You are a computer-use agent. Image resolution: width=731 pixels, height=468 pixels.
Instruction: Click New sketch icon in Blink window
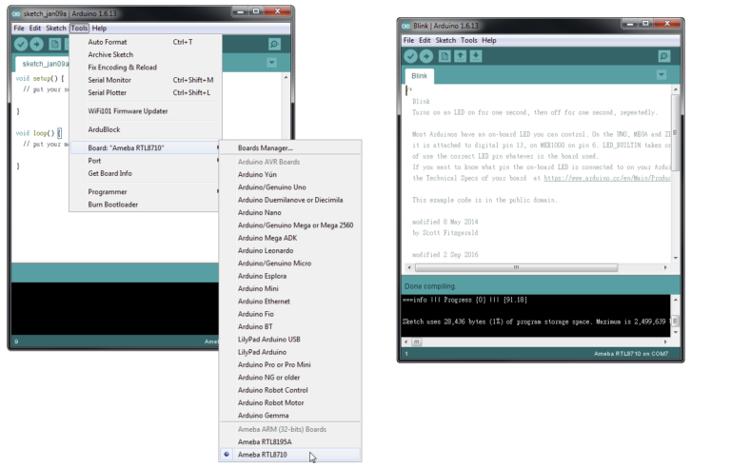click(445, 56)
